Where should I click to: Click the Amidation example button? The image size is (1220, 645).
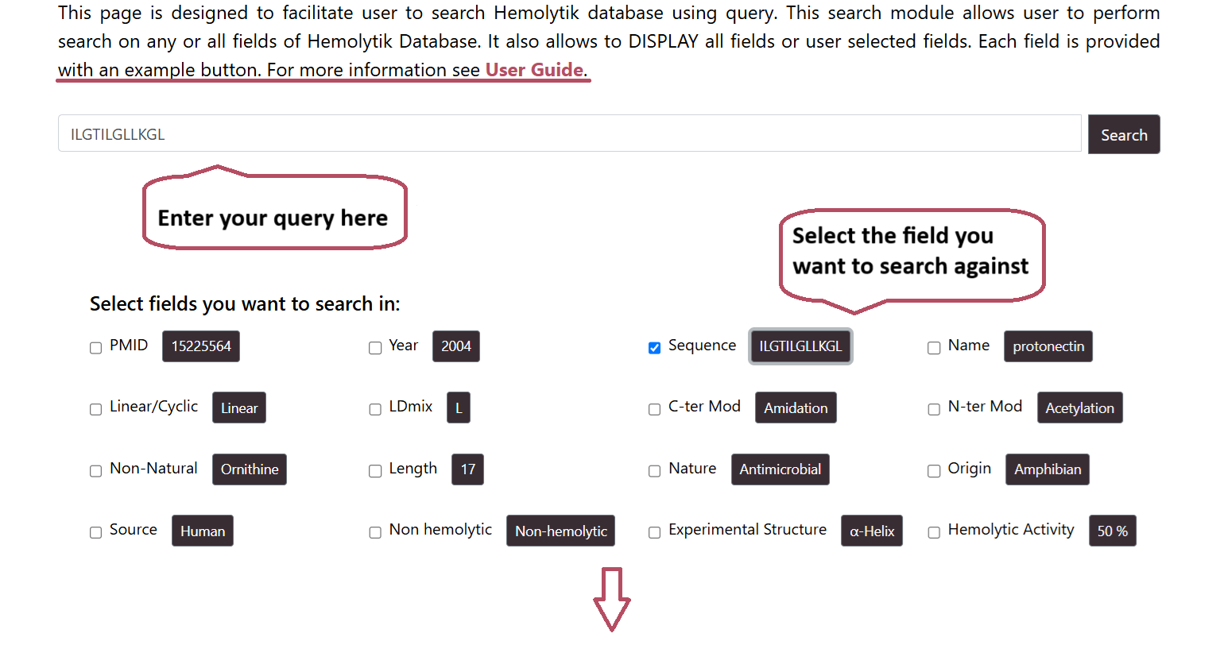796,407
